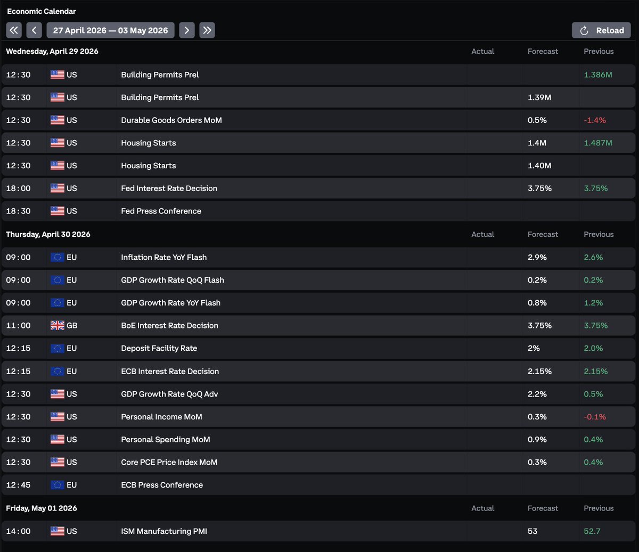Click the US flag beside Fed Interest Rate Decision
This screenshot has height=552, width=639.
58,188
